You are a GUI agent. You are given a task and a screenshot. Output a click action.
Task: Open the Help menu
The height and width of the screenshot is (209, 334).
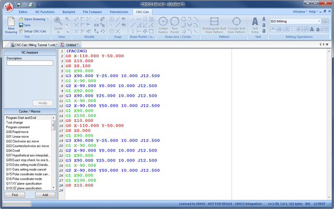click(313, 11)
